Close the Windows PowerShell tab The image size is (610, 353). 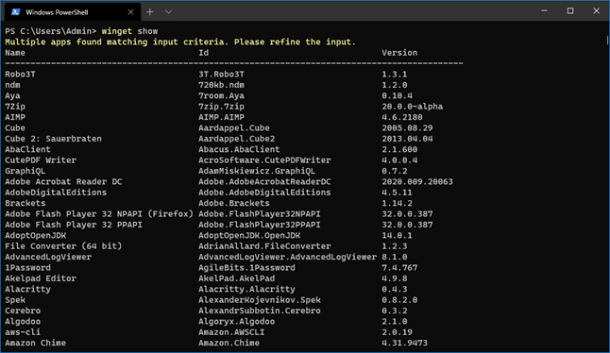coord(130,12)
